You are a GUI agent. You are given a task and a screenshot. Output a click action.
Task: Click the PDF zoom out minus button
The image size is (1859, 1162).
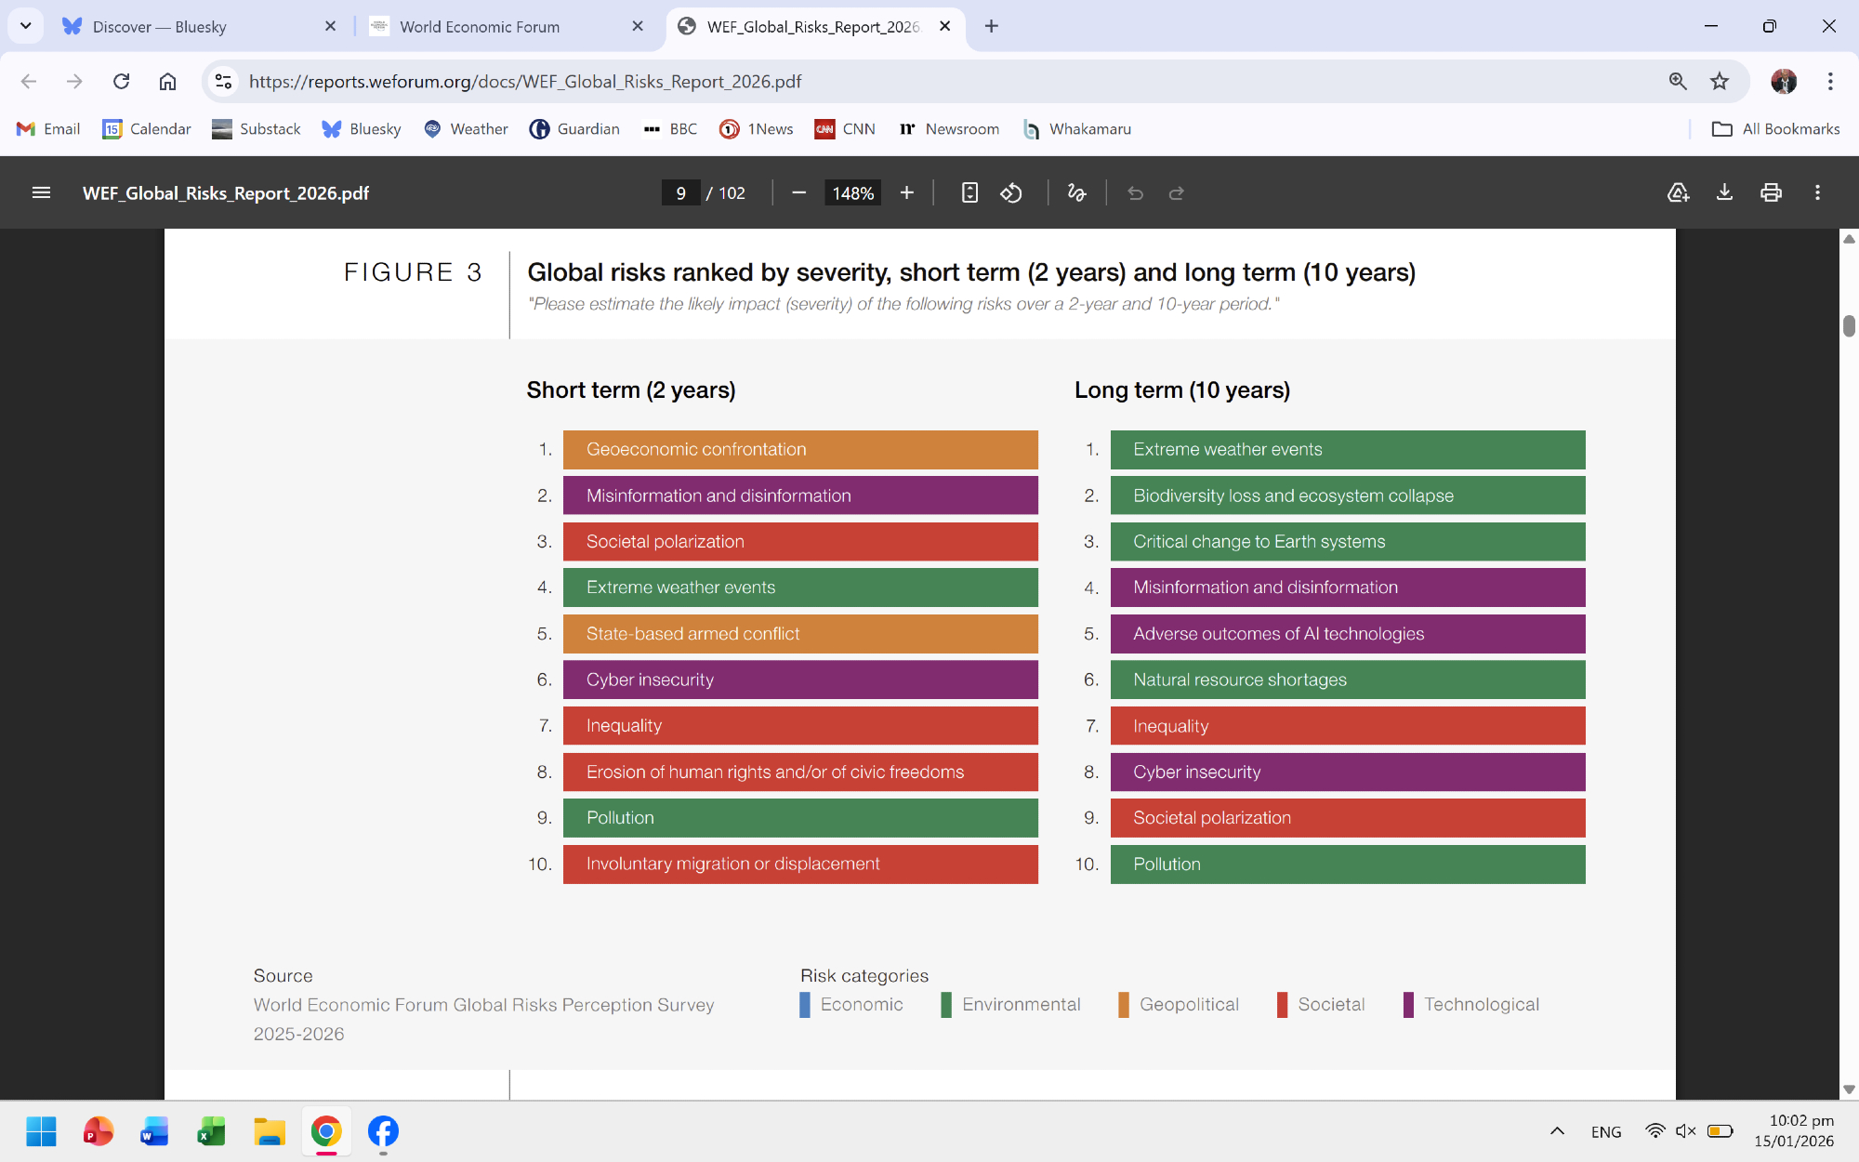798,192
